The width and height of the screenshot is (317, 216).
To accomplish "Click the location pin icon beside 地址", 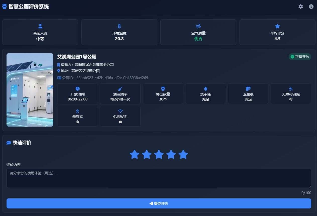I will pos(59,71).
